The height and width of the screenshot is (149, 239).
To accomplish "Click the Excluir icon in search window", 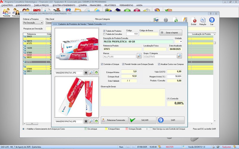I will tap(194, 21).
